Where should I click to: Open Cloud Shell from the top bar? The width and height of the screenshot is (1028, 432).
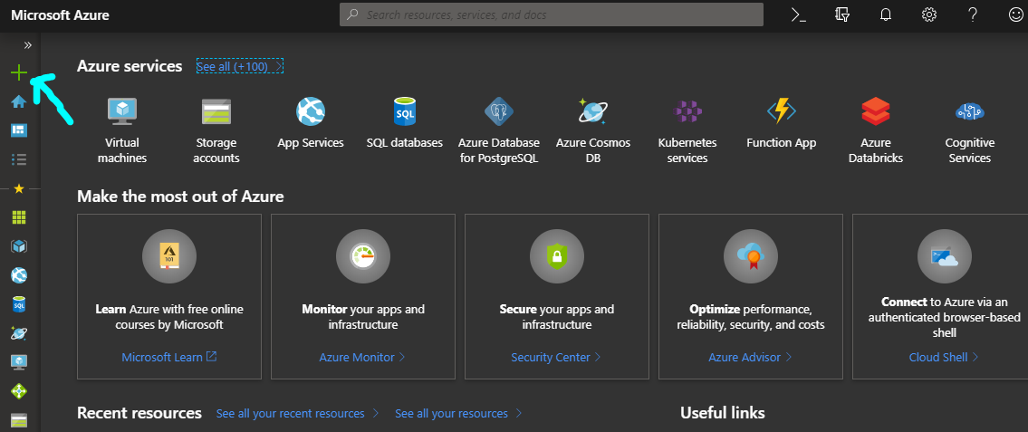point(799,14)
